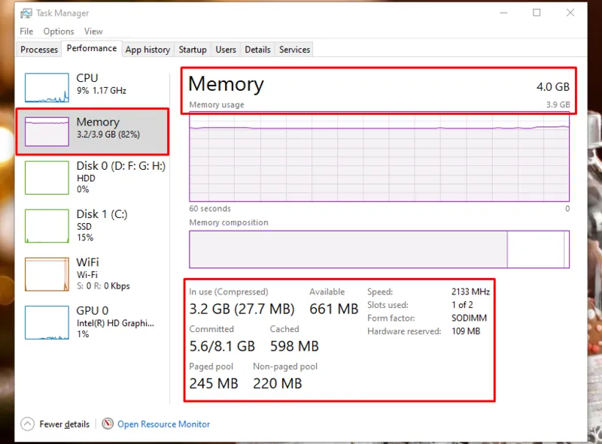Click the Open Resource Monitor link

163,424
